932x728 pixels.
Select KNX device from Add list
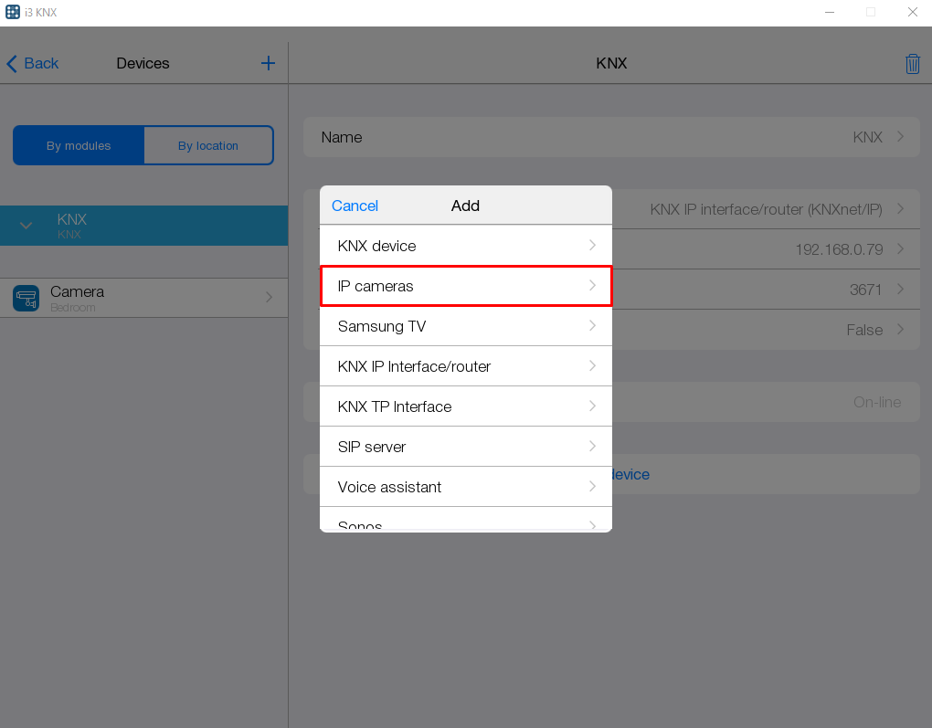(x=465, y=246)
